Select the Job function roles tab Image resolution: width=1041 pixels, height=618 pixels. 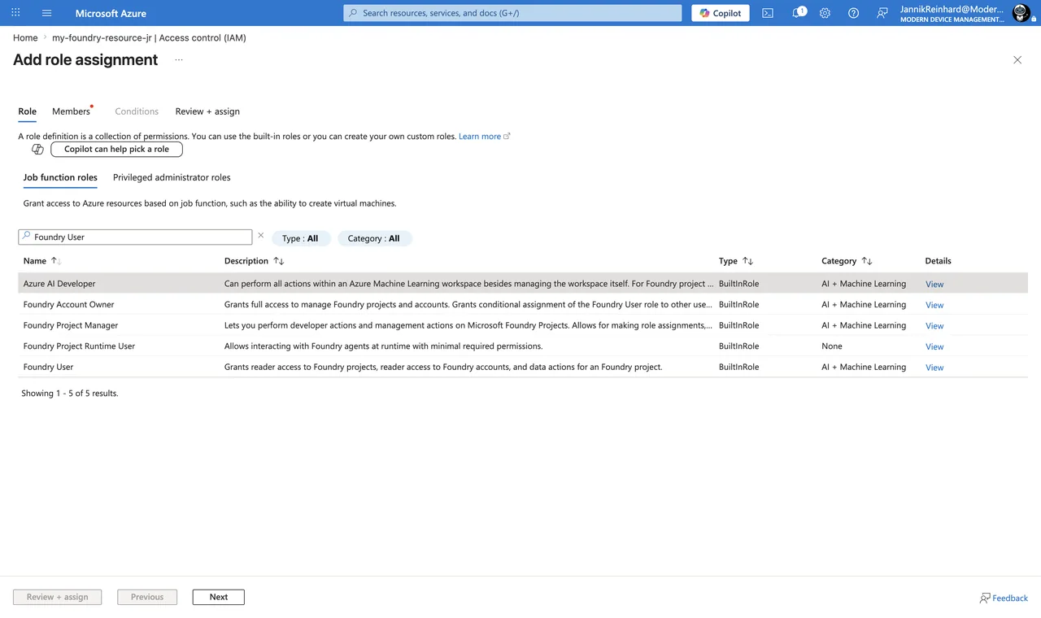pos(60,177)
